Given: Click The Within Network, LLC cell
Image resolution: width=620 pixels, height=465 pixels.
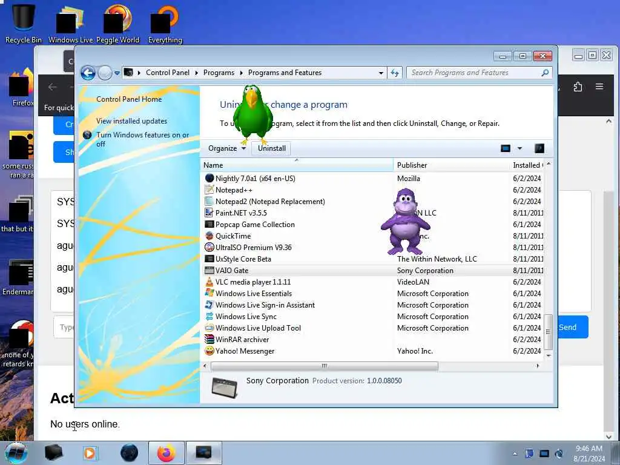Looking at the screenshot, I should pos(437,259).
